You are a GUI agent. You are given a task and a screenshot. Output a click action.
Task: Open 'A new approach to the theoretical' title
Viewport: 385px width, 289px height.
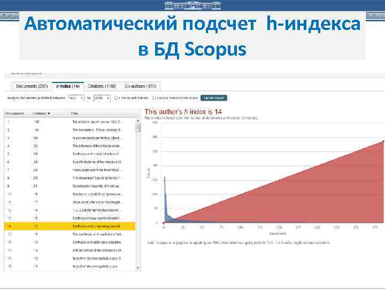[x=97, y=170]
